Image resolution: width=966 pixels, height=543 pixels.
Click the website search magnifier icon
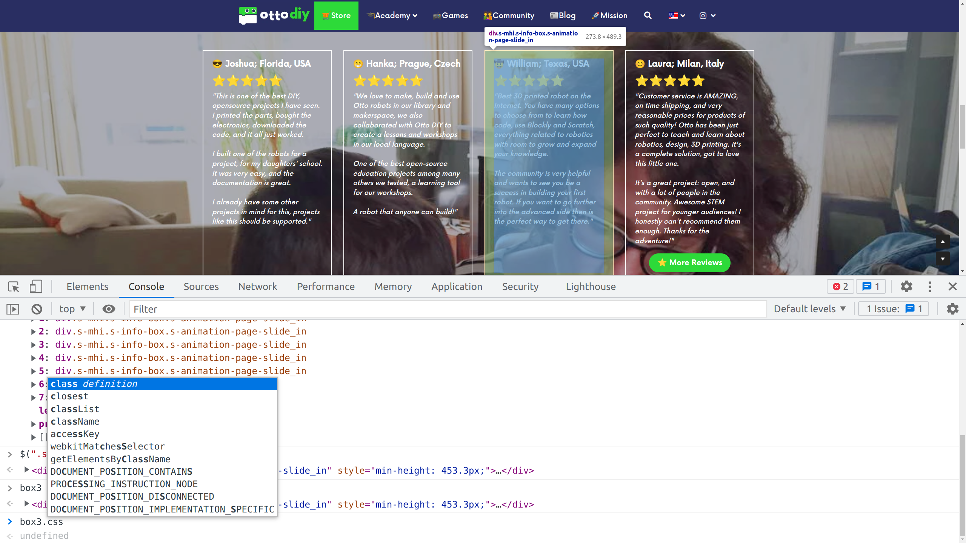coord(648,15)
